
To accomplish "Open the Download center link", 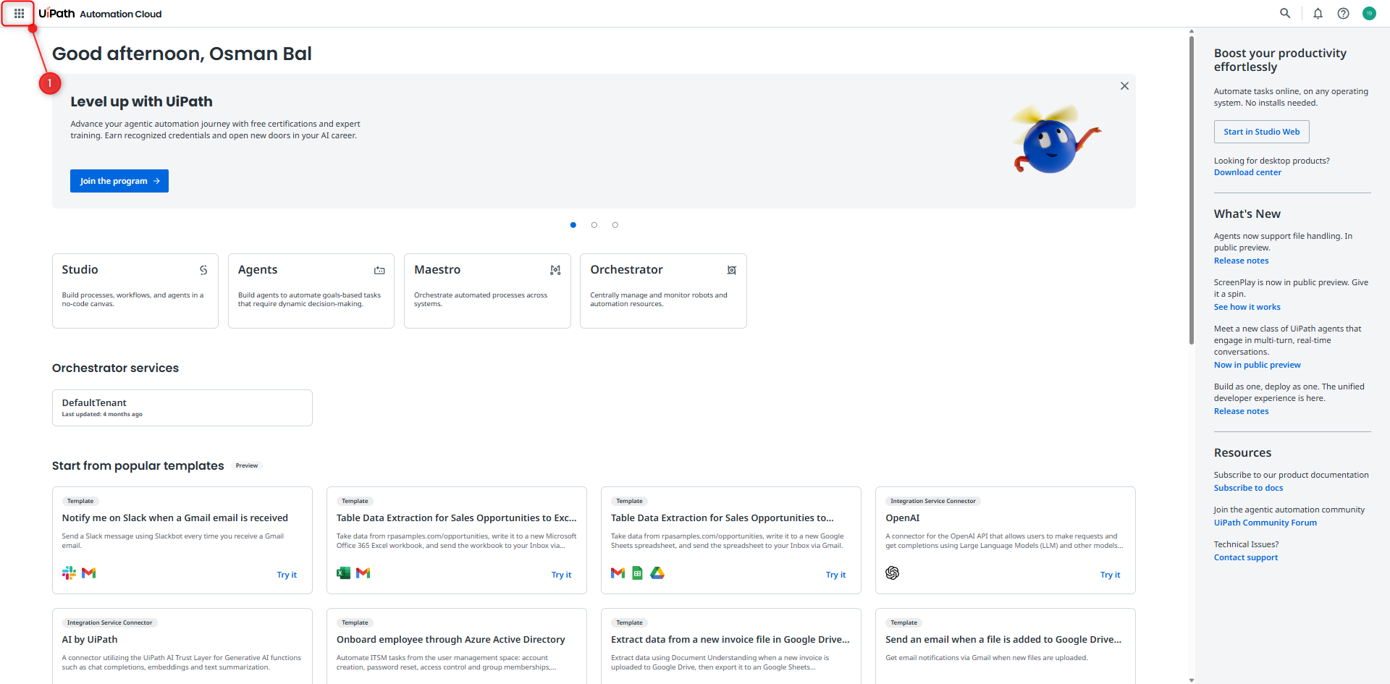I will tap(1247, 172).
